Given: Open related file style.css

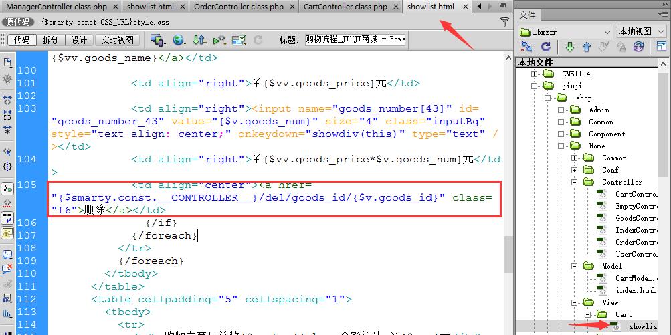Looking at the screenshot, I should point(105,22).
